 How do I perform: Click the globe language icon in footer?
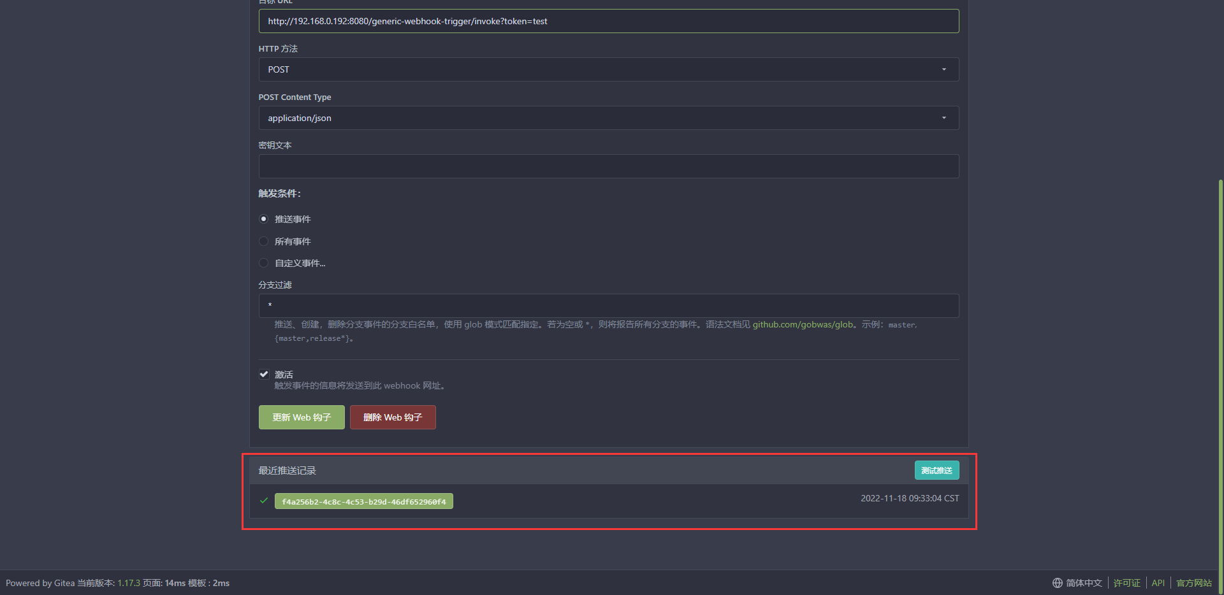point(1057,583)
